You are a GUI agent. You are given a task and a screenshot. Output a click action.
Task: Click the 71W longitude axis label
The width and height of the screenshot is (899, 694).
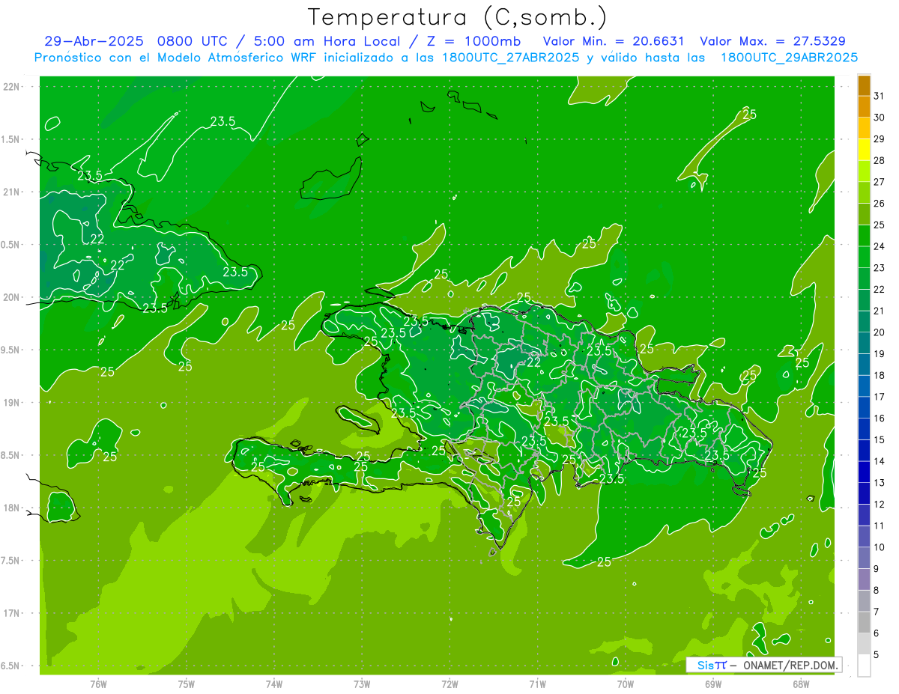click(538, 684)
